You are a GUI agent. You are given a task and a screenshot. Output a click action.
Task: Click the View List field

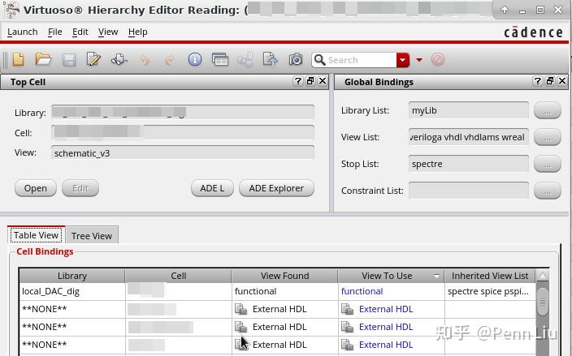click(x=468, y=137)
